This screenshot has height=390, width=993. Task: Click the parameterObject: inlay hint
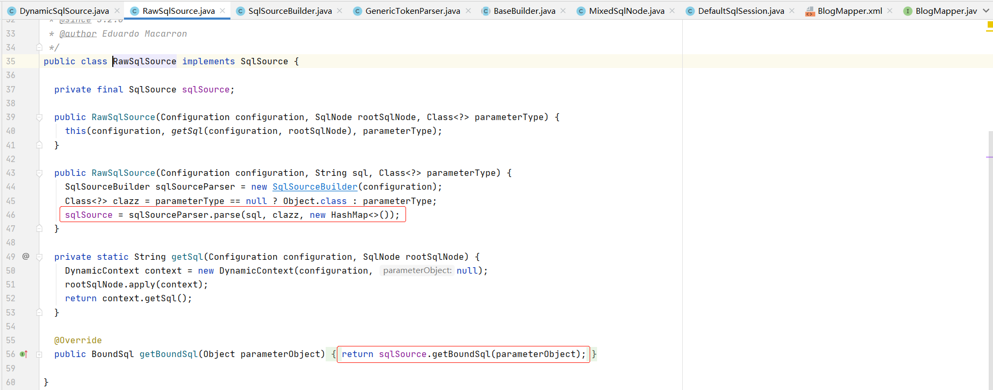(417, 270)
